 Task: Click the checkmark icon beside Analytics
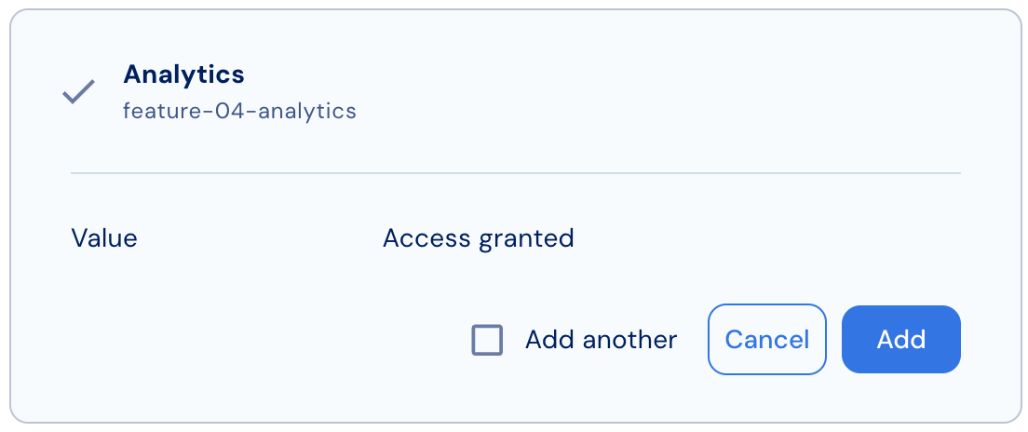[78, 92]
